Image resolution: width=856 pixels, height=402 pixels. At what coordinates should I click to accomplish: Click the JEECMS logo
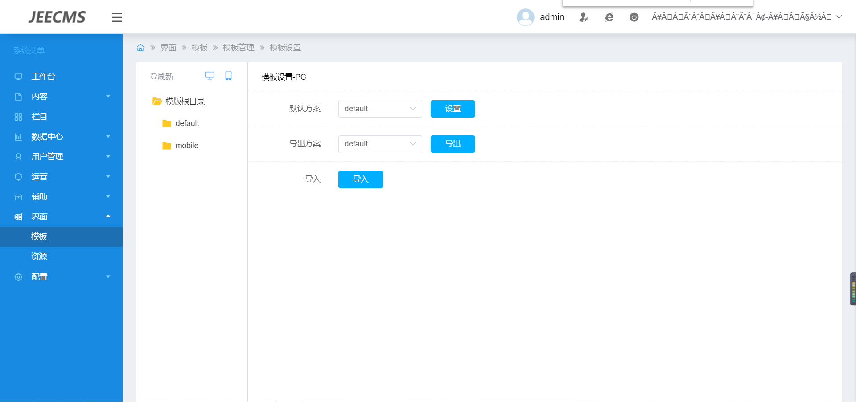coord(57,17)
